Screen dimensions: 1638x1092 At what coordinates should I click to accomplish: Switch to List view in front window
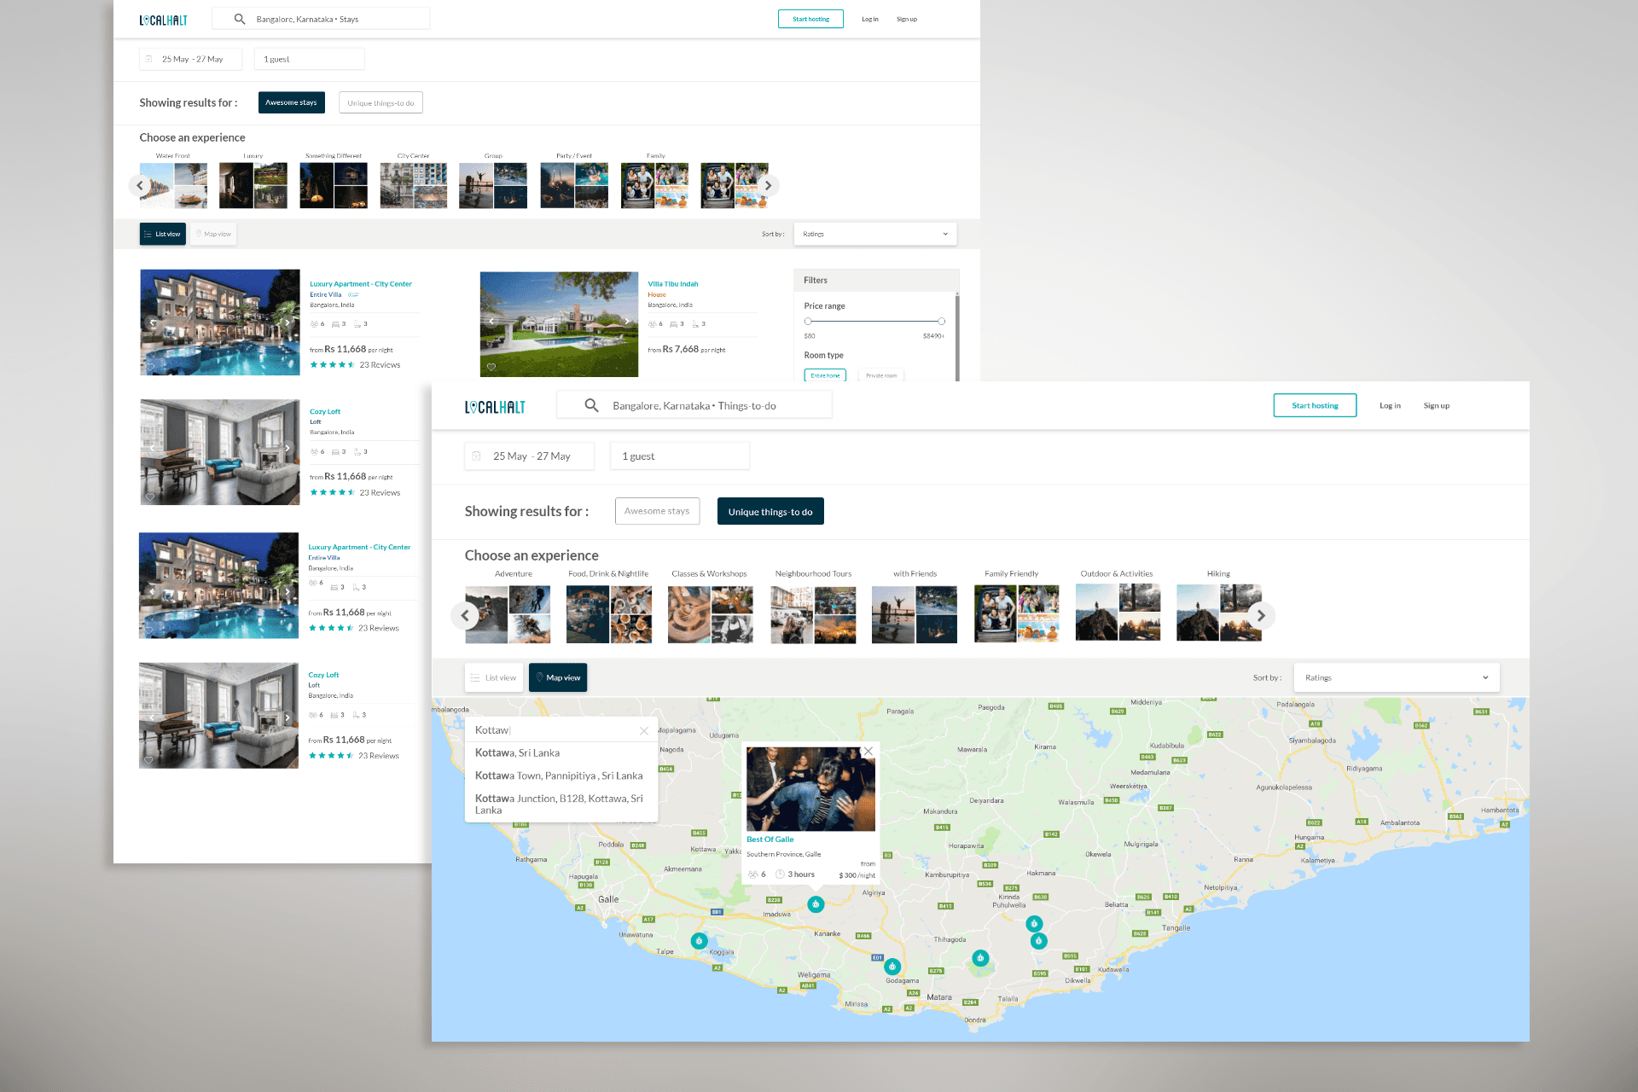(494, 678)
